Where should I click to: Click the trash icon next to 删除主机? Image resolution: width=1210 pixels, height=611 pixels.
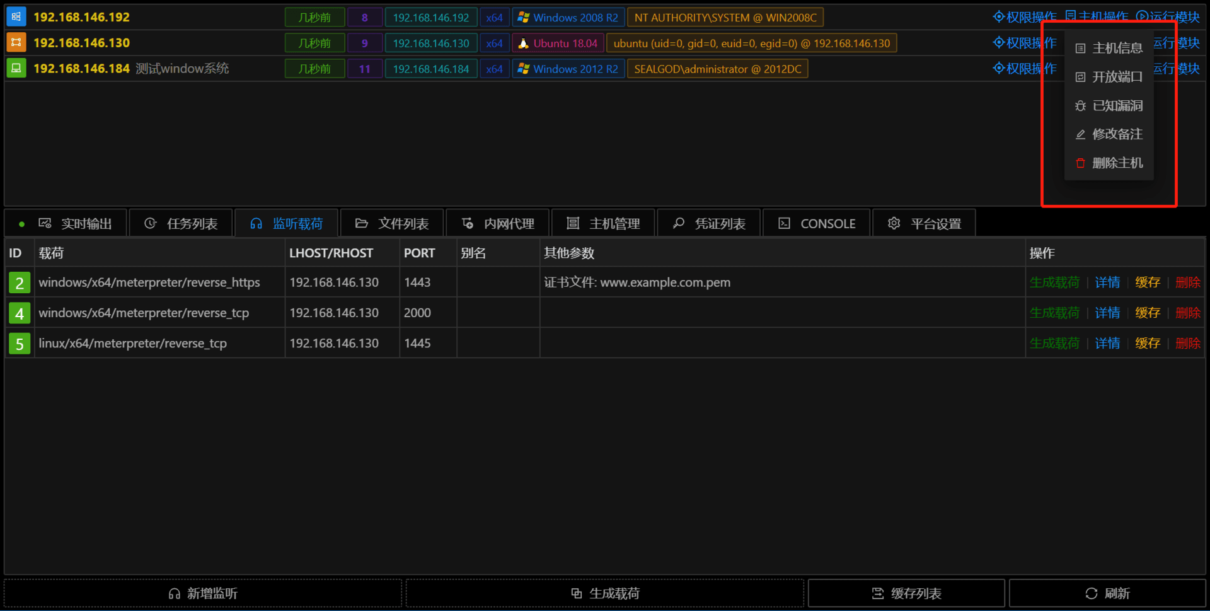(1080, 163)
